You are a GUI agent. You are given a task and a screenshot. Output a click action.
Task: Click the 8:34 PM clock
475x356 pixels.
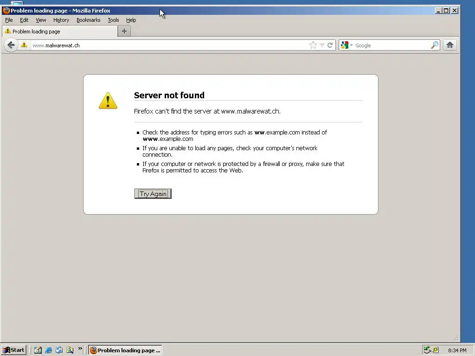[x=457, y=350]
